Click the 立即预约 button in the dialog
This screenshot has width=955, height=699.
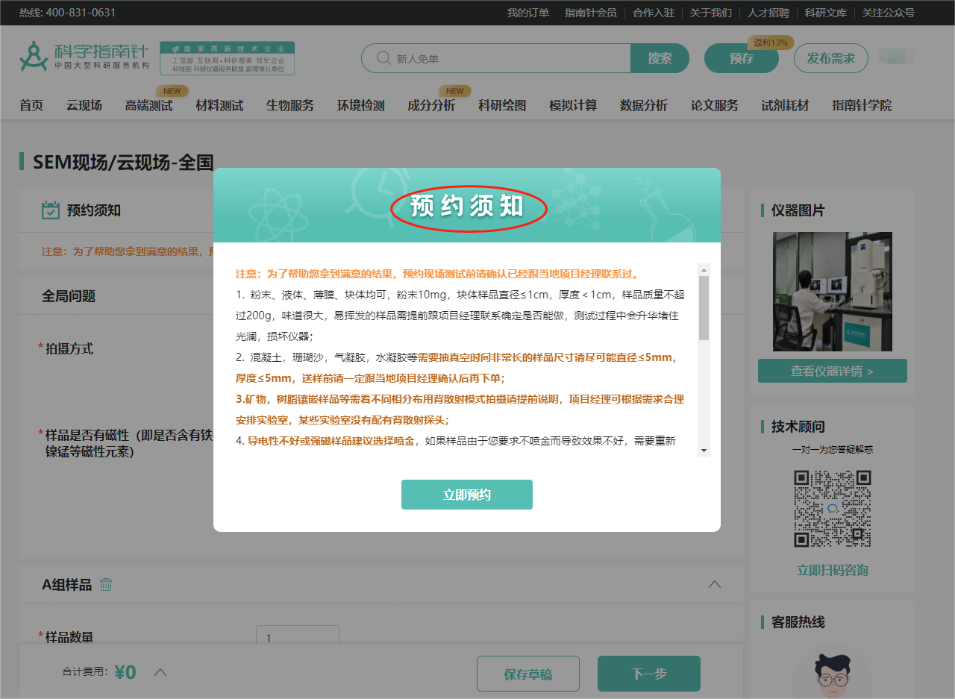[466, 494]
